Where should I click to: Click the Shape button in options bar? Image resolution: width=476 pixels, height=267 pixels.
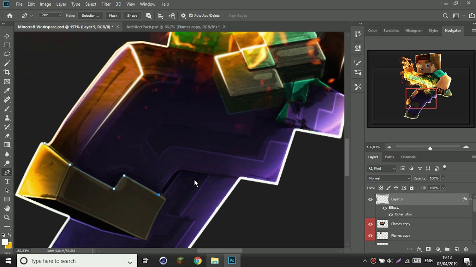coord(132,16)
